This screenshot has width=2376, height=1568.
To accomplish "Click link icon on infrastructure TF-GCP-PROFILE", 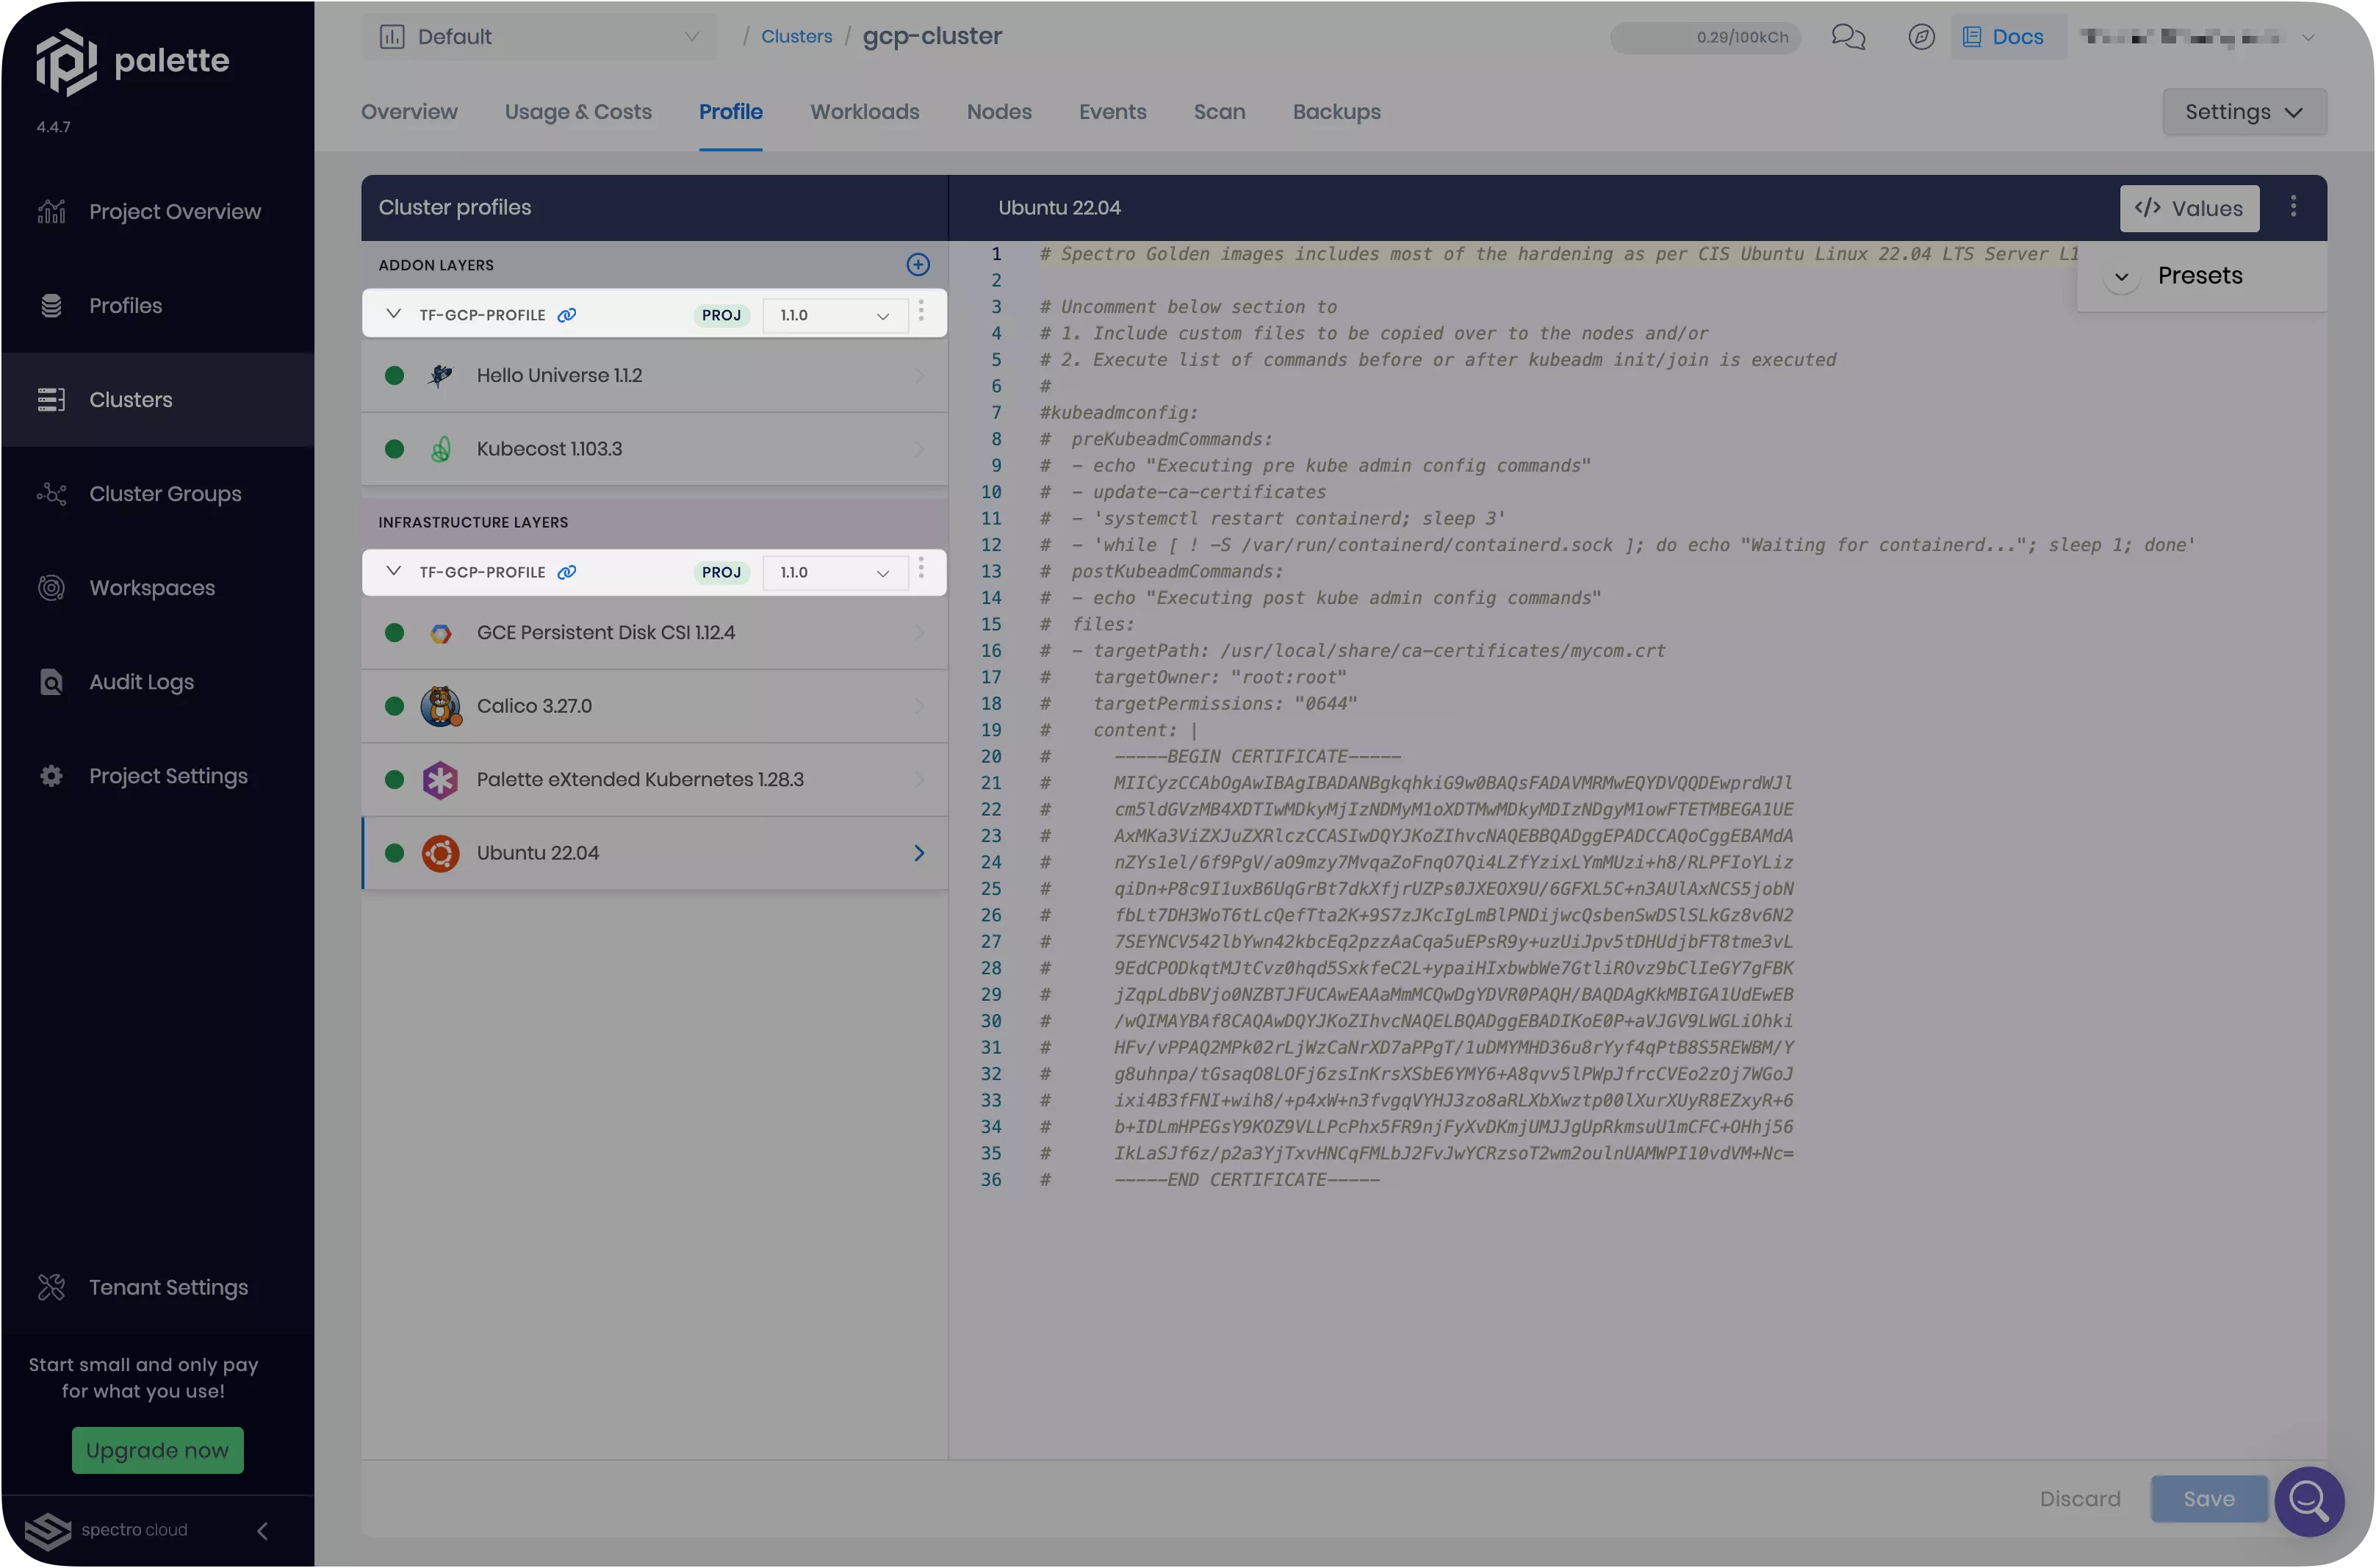I will click(x=566, y=572).
